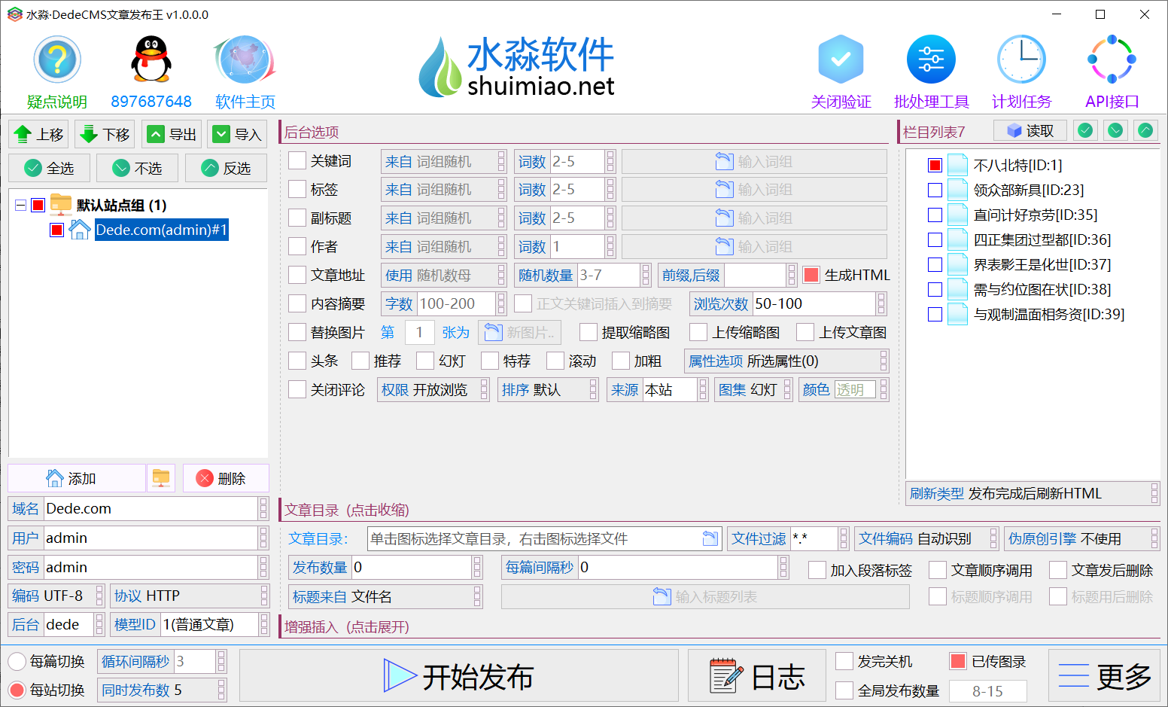This screenshot has height=707, width=1168.
Task: Click the 浏览次数 50-100 field
Action: (x=814, y=303)
